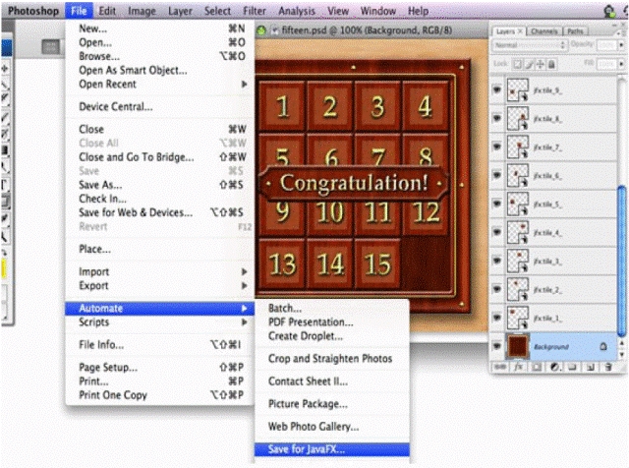Select the Move tool in toolbox
629x468 pixels.
point(5,69)
